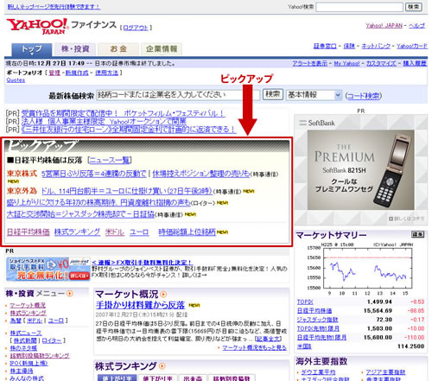Switch to the お金 tab
This screenshot has height=381, width=432.
pyautogui.click(x=118, y=49)
